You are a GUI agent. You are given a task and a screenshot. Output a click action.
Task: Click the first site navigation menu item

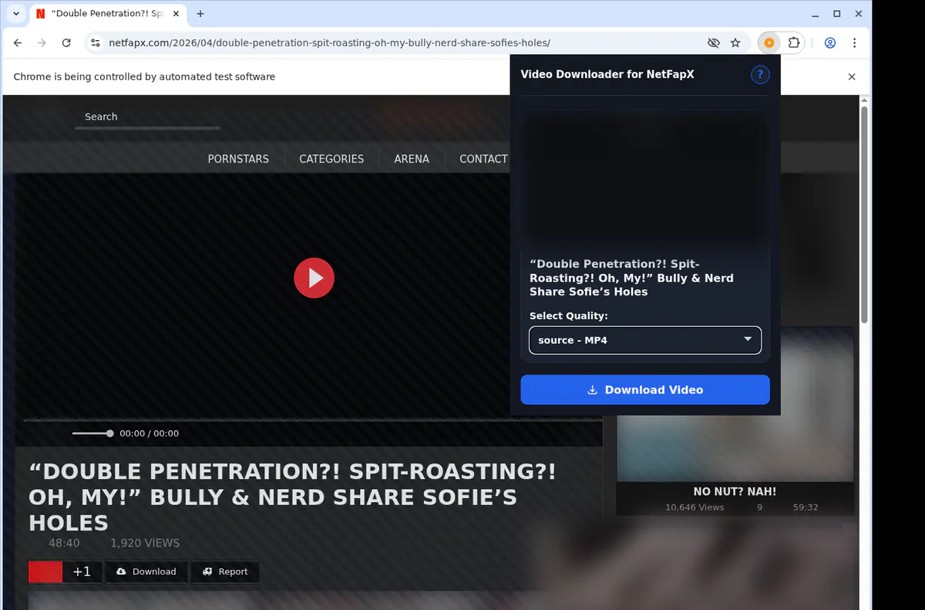[x=238, y=159]
